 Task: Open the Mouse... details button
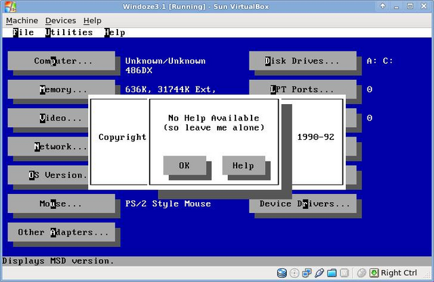62,204
